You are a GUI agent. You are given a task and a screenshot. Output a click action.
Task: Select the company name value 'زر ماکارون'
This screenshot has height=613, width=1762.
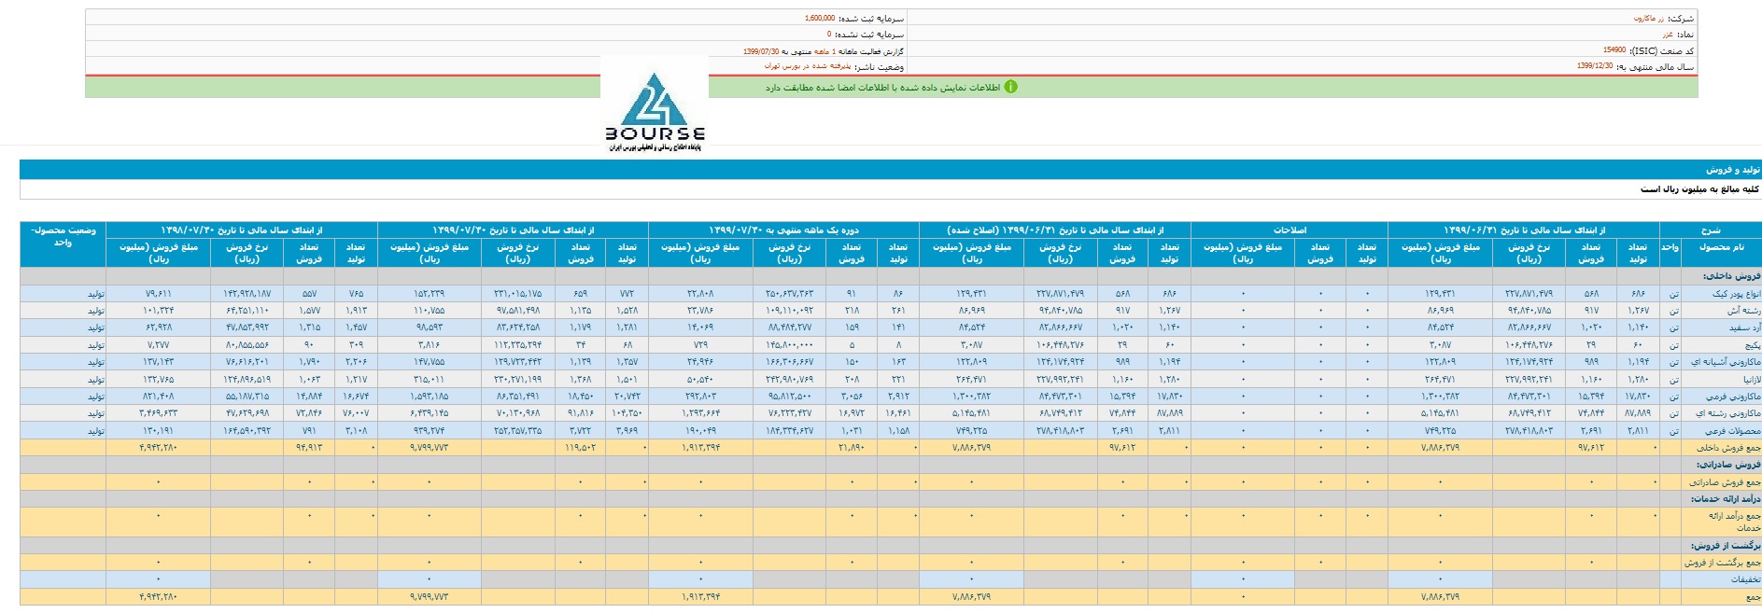(1647, 19)
